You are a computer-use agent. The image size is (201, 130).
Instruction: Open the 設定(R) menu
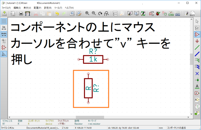coord(48,8)
